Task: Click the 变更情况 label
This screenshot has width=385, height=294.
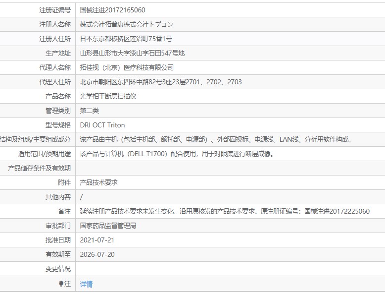Action: (x=58, y=269)
